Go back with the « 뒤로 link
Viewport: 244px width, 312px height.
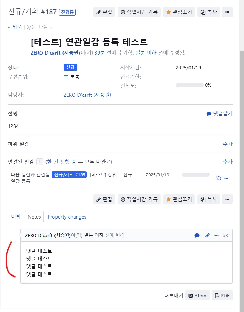pyautogui.click(x=15, y=27)
